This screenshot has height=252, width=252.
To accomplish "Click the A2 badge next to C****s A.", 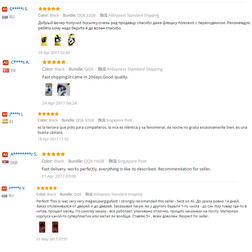I will pos(6,62).
